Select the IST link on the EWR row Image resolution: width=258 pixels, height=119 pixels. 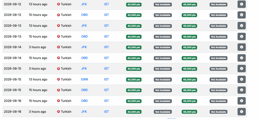pos(107,79)
